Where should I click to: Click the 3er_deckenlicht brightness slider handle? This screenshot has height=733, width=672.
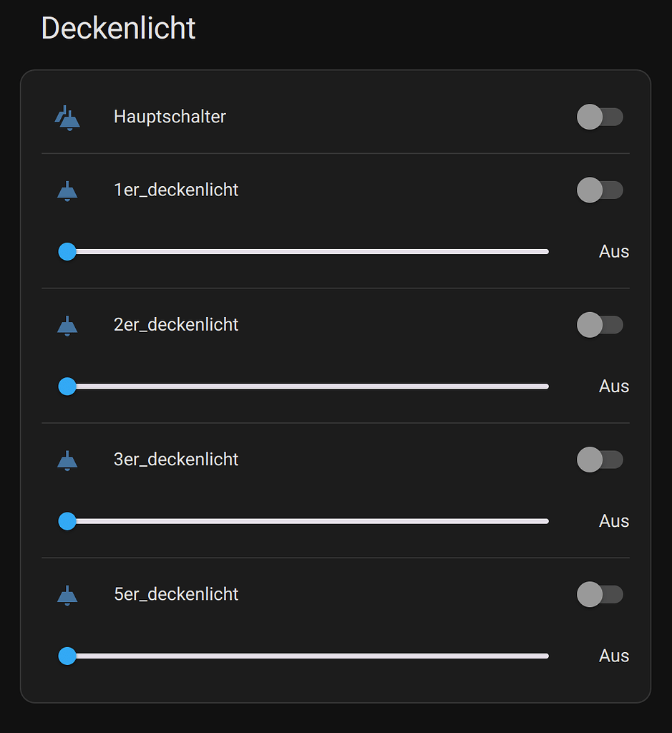point(67,521)
